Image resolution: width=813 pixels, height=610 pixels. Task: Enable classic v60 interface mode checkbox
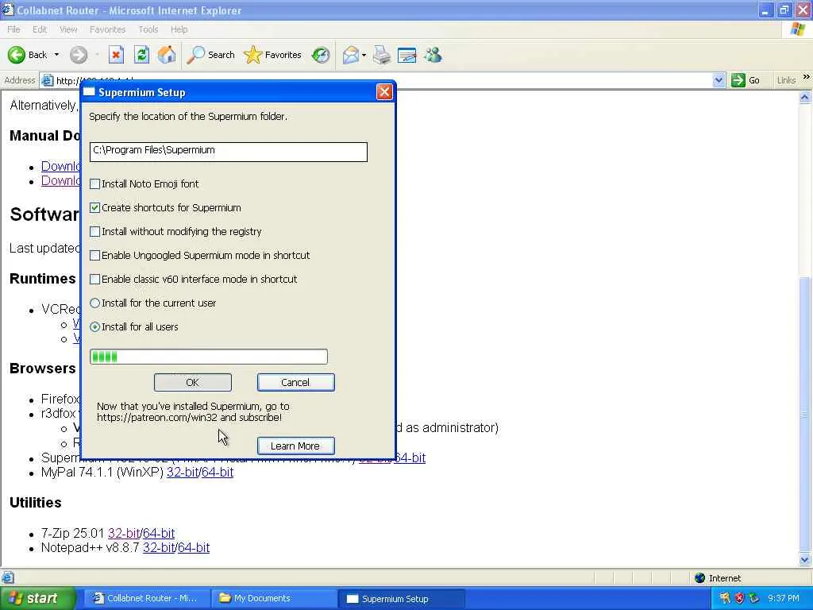(x=95, y=280)
